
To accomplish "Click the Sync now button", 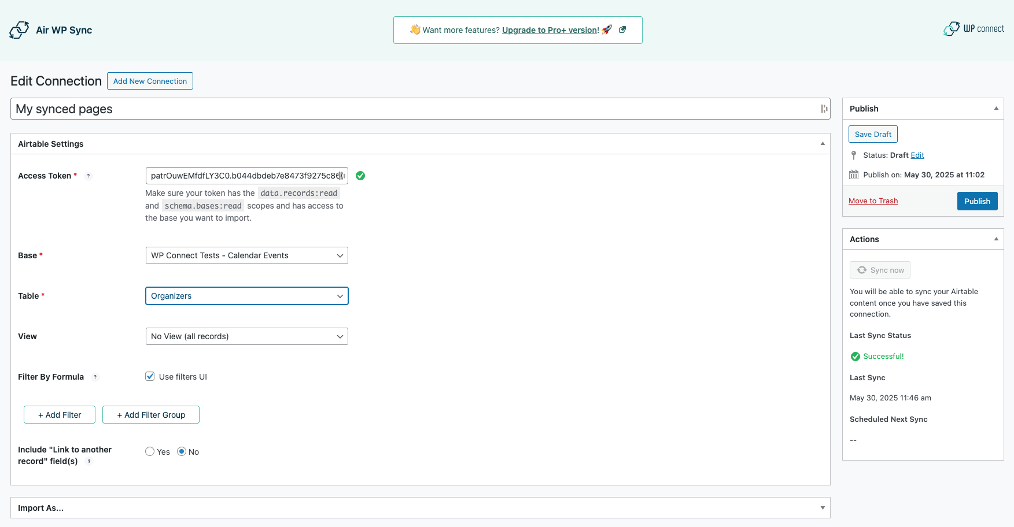I will click(880, 270).
